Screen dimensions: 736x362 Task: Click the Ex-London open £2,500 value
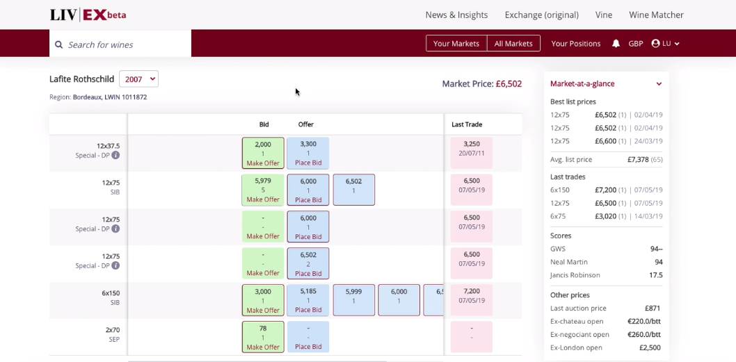[650, 348]
